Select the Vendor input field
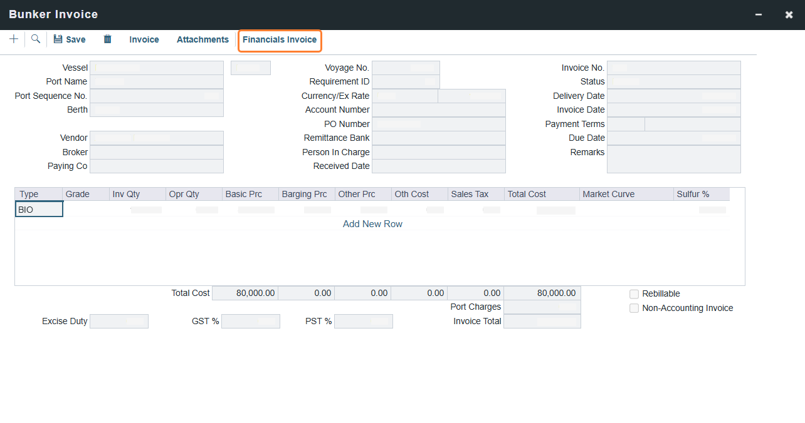 [156, 138]
